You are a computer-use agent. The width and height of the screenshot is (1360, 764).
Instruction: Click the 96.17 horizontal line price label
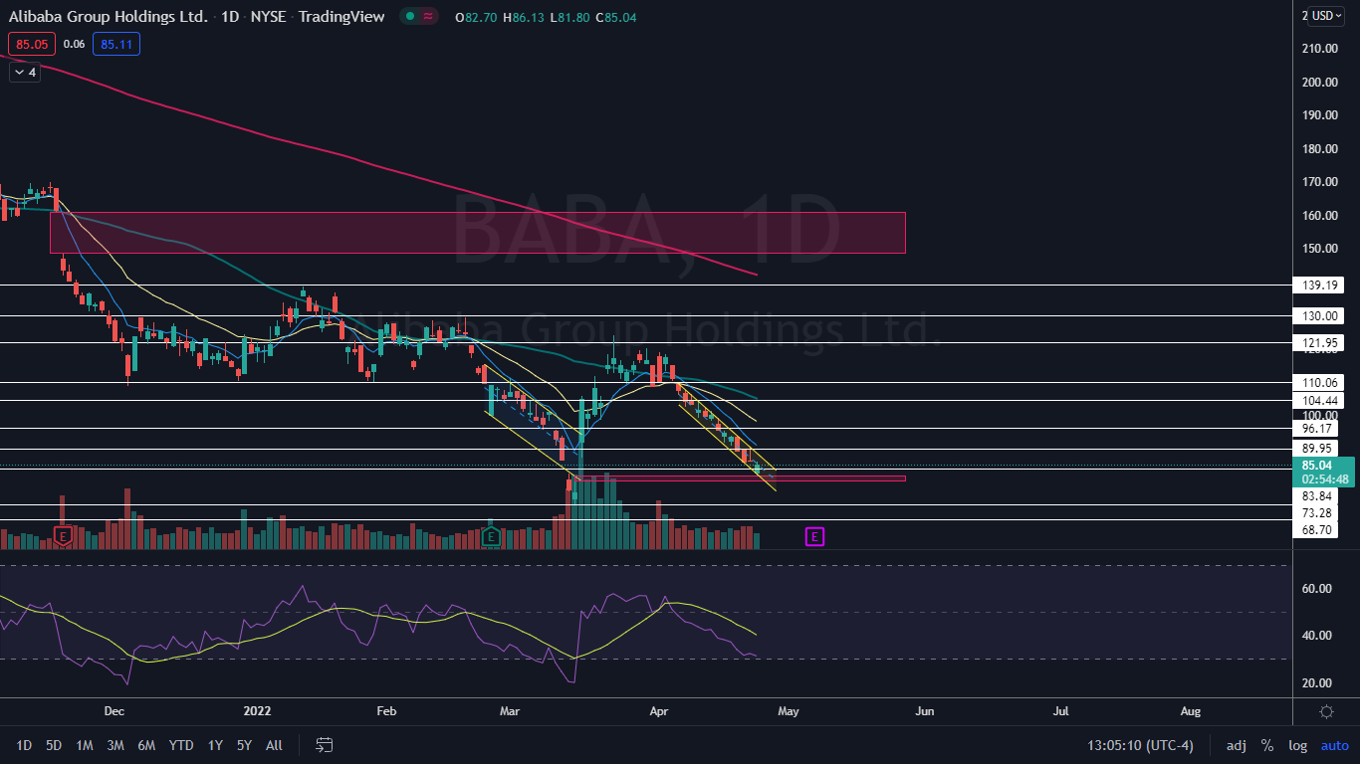pos(1317,428)
